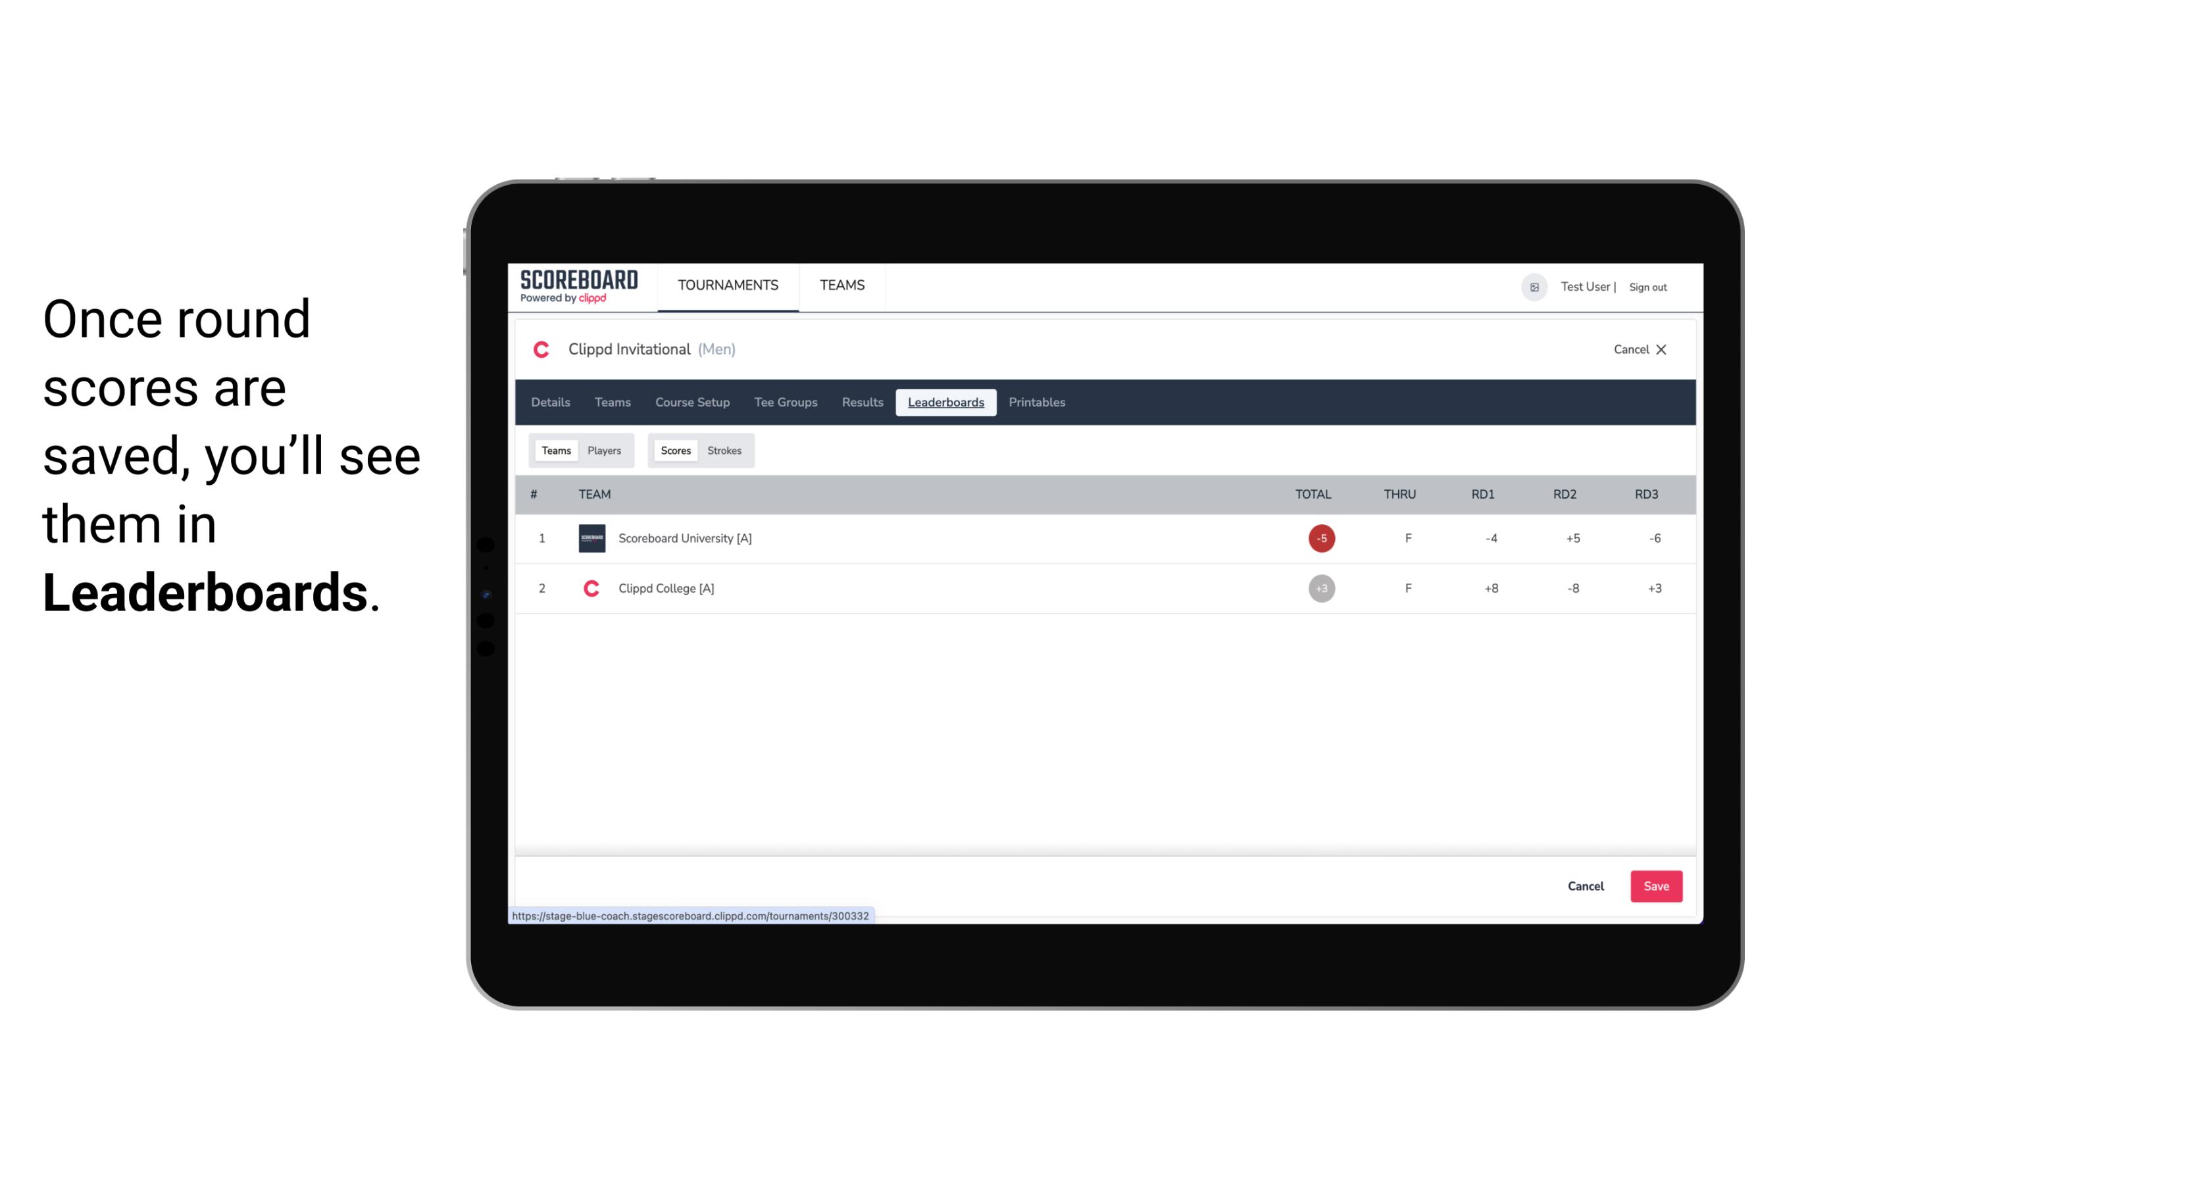Click the Scores filter button

tap(676, 451)
